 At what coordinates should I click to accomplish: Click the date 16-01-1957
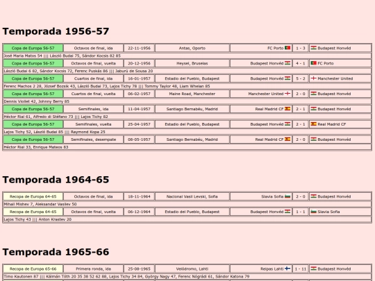coord(139,78)
